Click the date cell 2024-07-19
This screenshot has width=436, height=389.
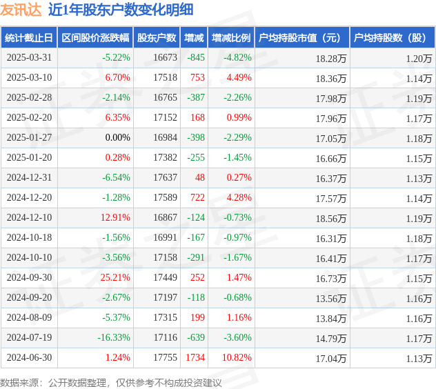point(29,338)
